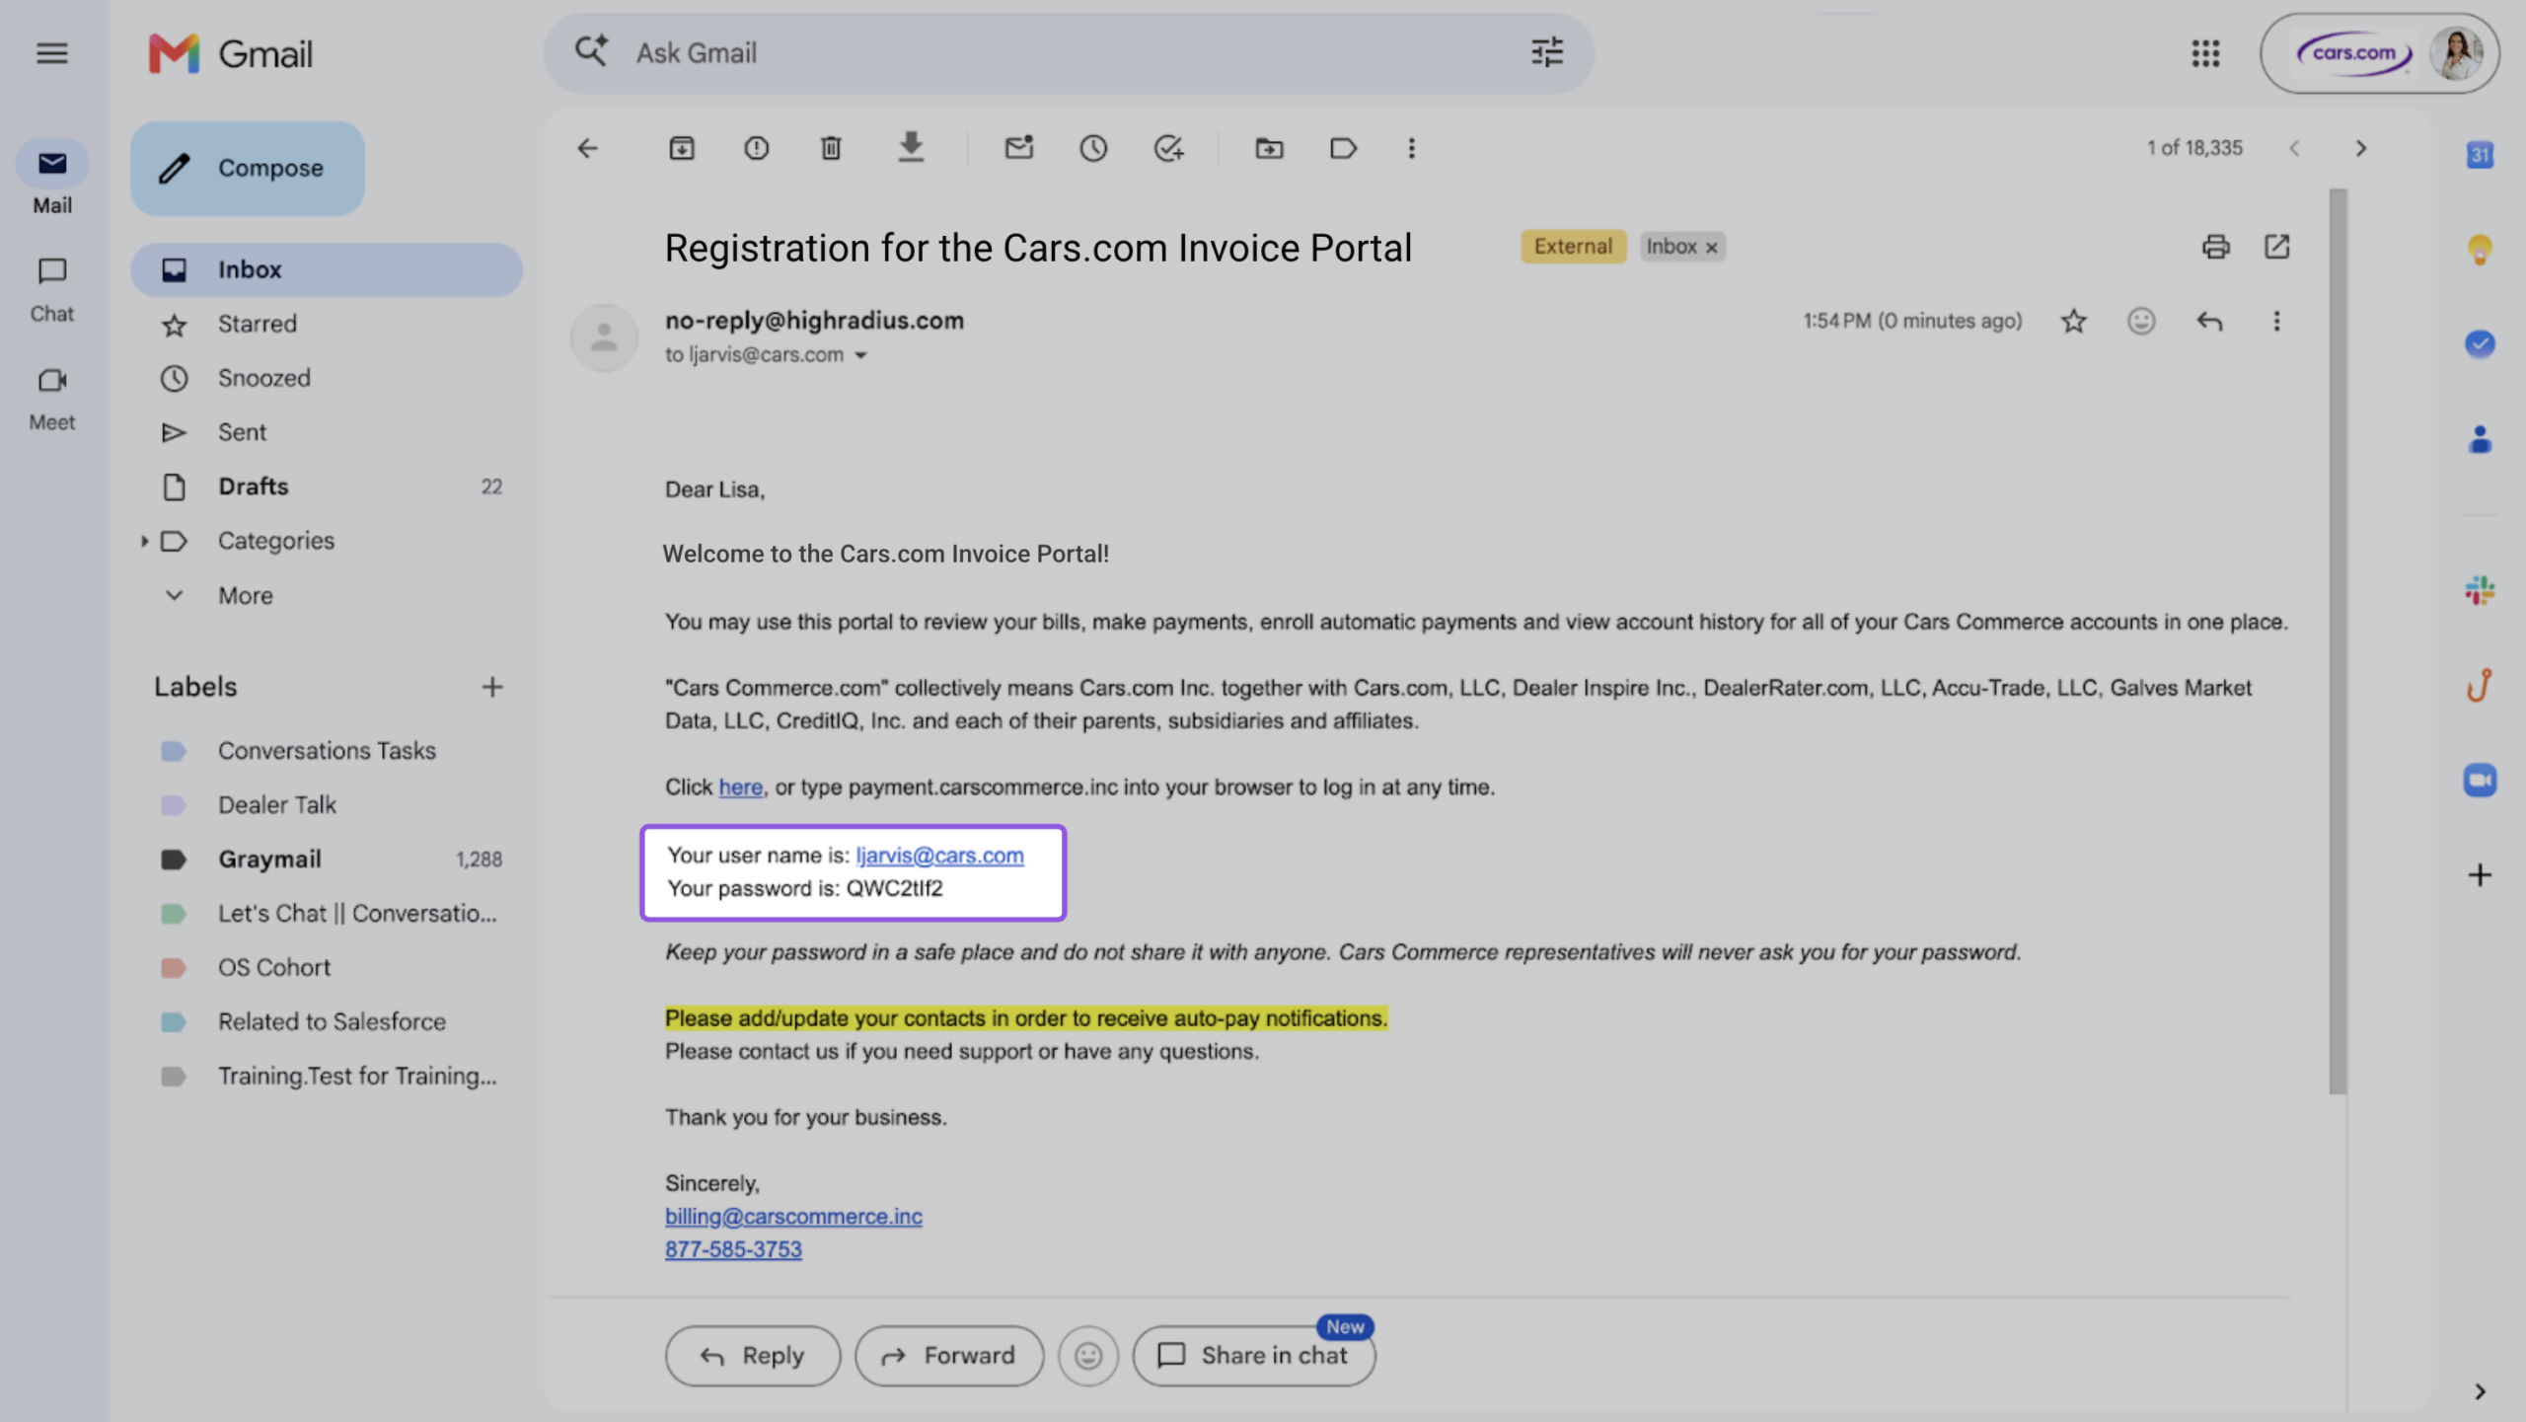Open message options beside reply arrow

tap(2277, 322)
